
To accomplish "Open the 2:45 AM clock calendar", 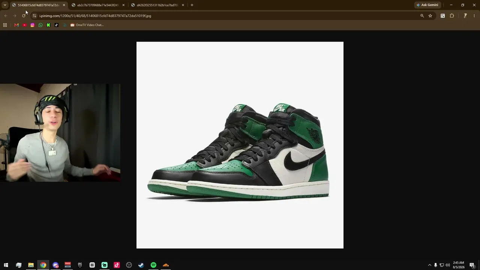I will pyautogui.click(x=459, y=265).
